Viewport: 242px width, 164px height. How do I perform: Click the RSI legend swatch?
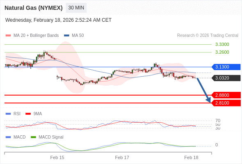[x=8, y=114]
